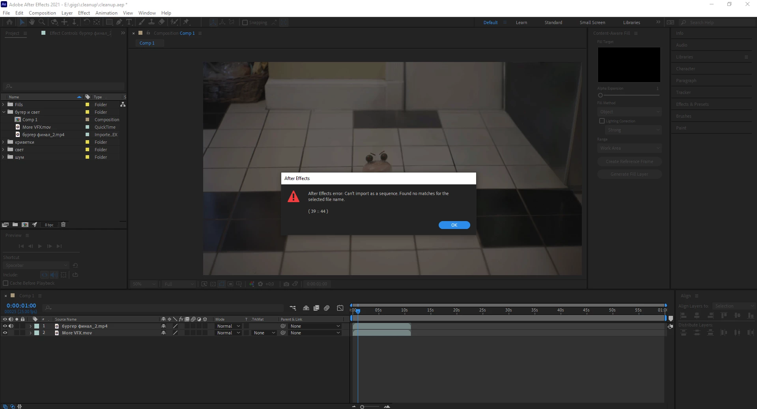Image resolution: width=757 pixels, height=409 pixels.
Task: Toggle hide shy layers switch in timeline
Action: (306, 308)
